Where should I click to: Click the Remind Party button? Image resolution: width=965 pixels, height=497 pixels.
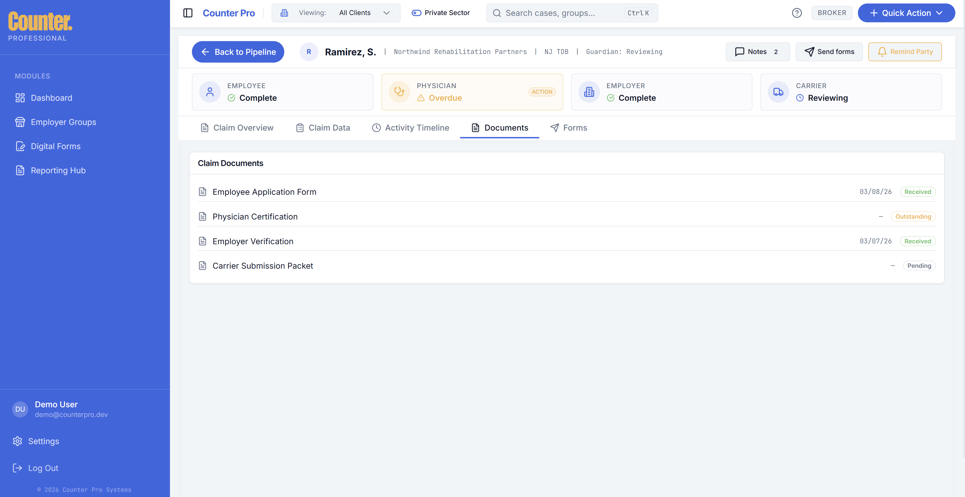pyautogui.click(x=904, y=52)
